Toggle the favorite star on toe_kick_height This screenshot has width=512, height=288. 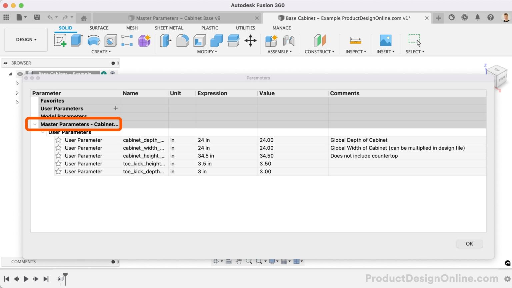[58, 164]
